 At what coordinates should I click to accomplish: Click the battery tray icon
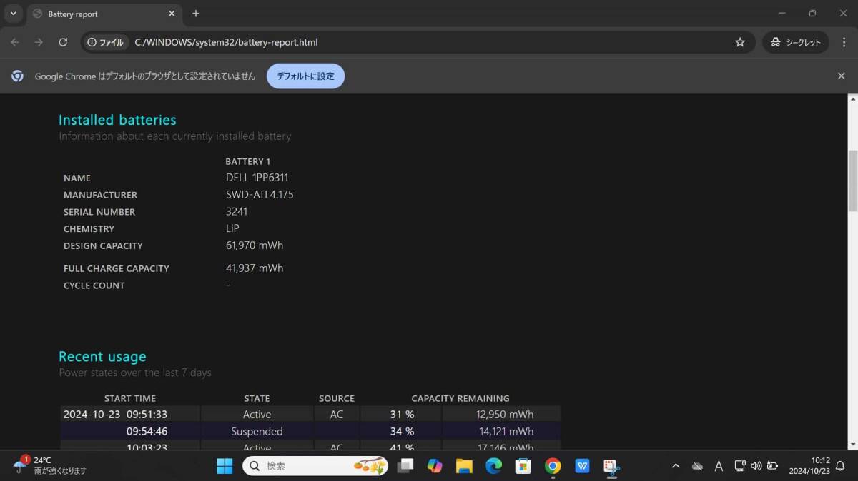(772, 466)
